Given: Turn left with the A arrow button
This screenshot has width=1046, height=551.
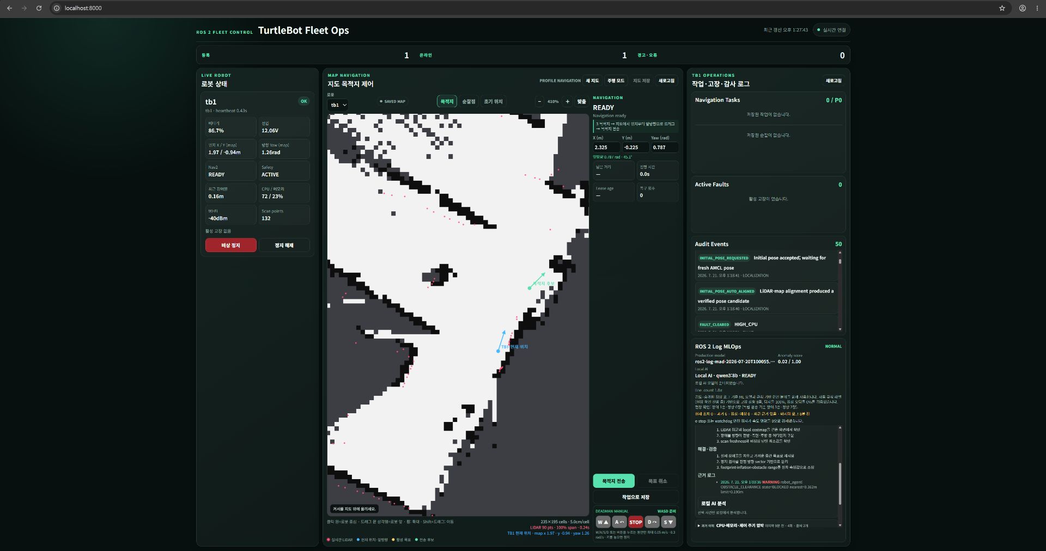Looking at the screenshot, I should point(619,522).
